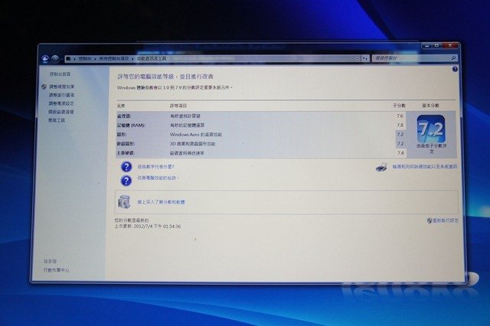Open the address bar history dropdown arrow

[x=358, y=58]
